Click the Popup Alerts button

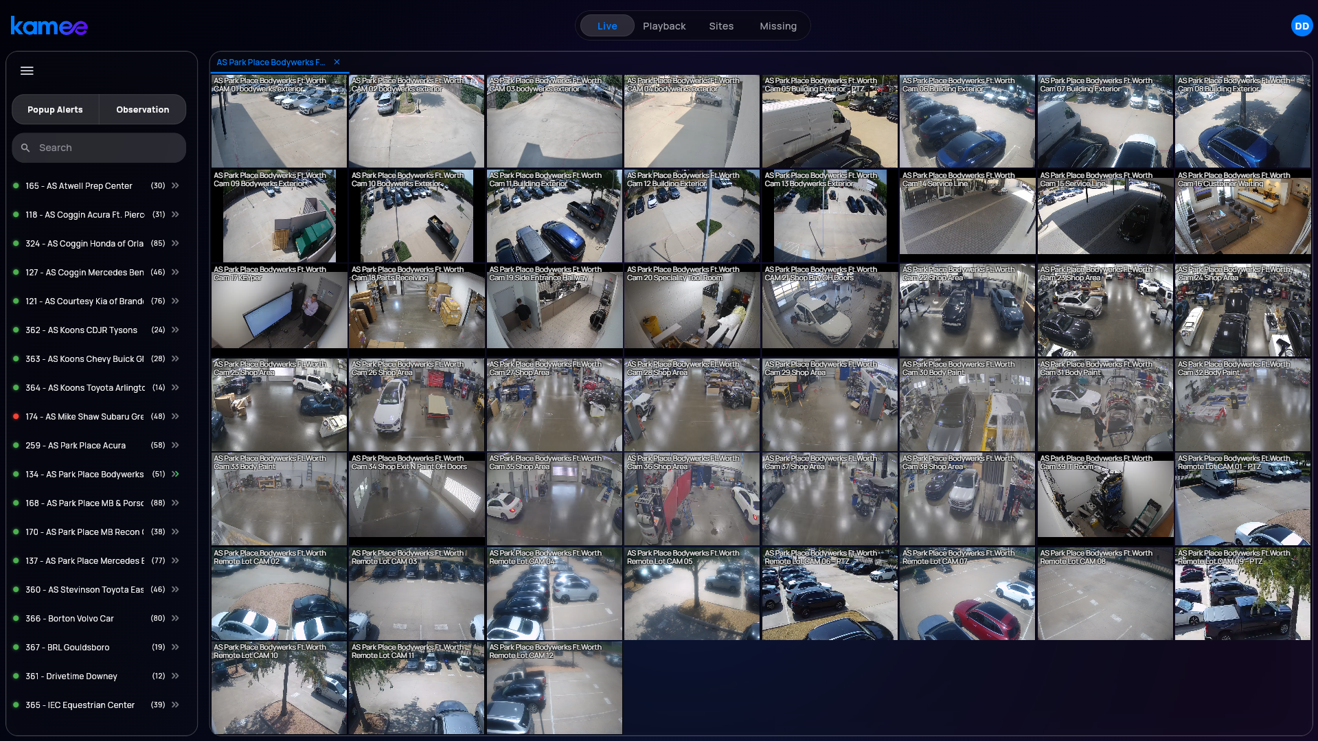pos(55,109)
